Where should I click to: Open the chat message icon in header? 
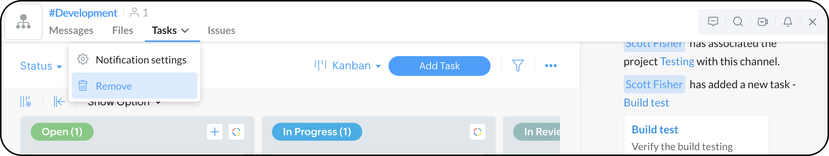coord(713,22)
